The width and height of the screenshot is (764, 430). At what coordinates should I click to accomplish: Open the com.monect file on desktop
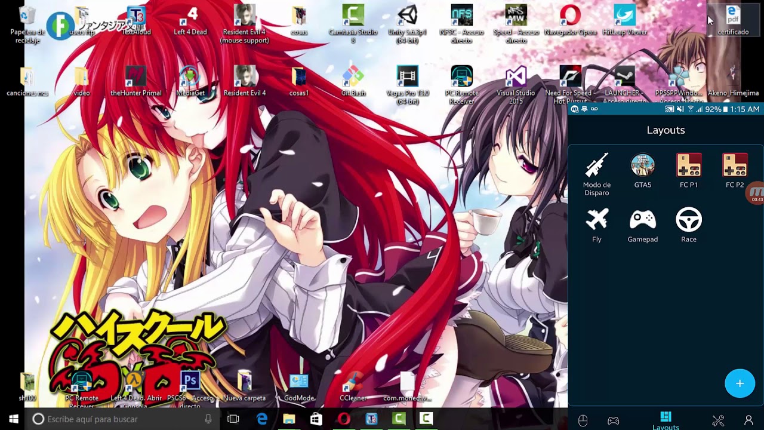tap(408, 387)
